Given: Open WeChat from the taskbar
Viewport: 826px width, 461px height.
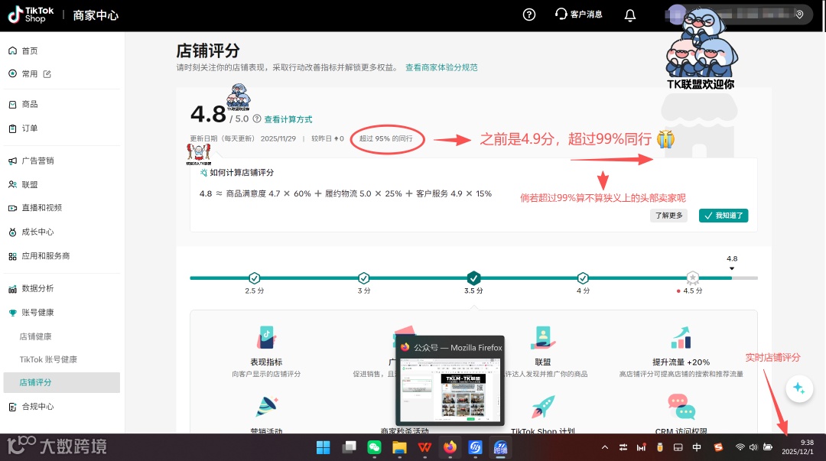Looking at the screenshot, I should coord(374,447).
